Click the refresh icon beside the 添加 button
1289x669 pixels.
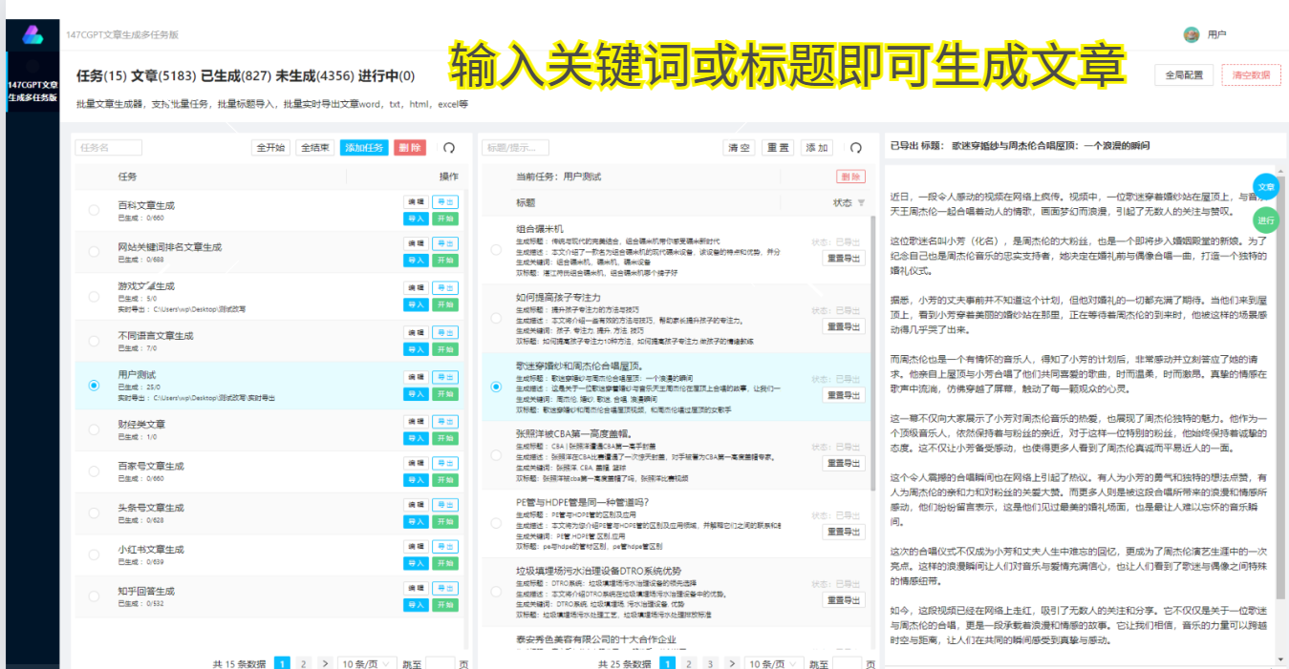(856, 146)
